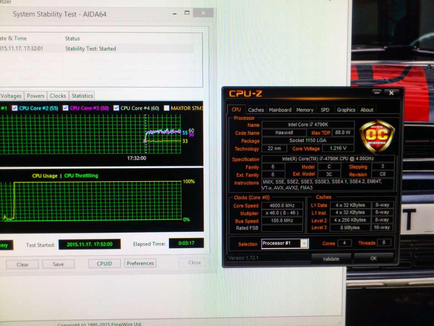Click the Instructions list field in CPU-Z
This screenshot has width=434, height=326.
pos(327,185)
